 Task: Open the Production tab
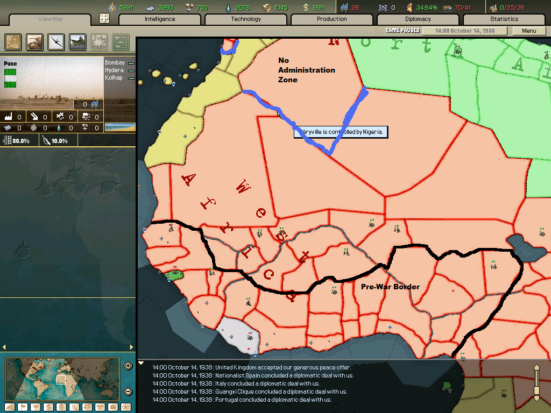[331, 19]
